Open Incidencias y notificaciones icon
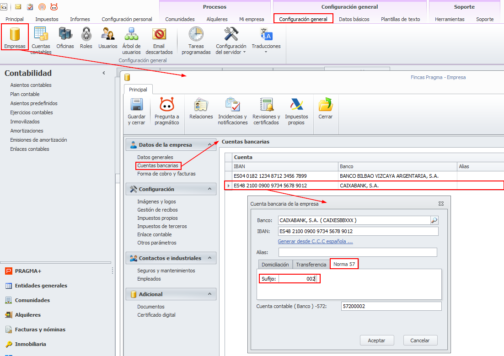Image resolution: width=504 pixels, height=356 pixels. (x=233, y=111)
